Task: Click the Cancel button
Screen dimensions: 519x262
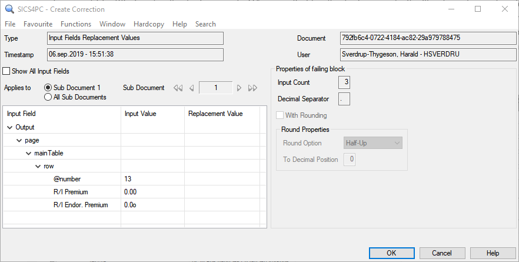Action: (441, 253)
